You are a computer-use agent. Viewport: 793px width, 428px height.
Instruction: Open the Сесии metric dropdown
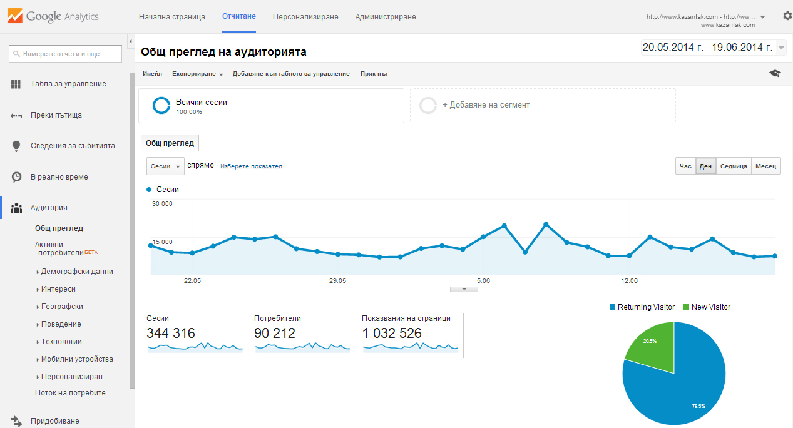(x=165, y=166)
